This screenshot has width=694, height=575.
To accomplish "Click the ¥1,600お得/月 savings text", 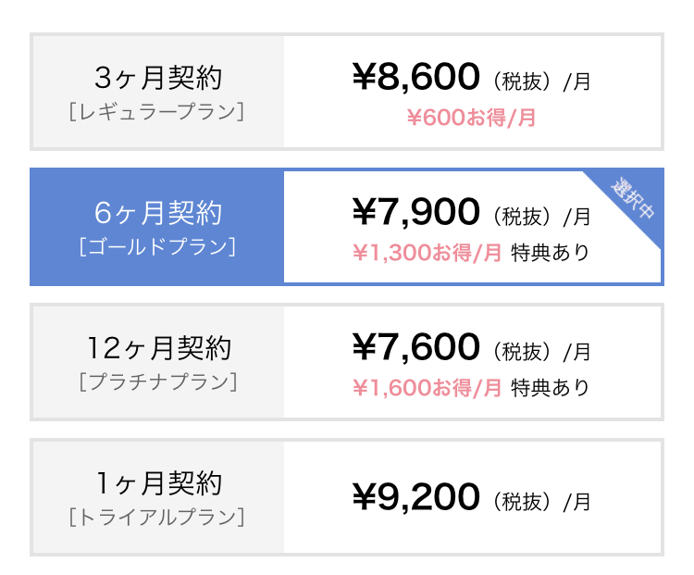I will (428, 387).
